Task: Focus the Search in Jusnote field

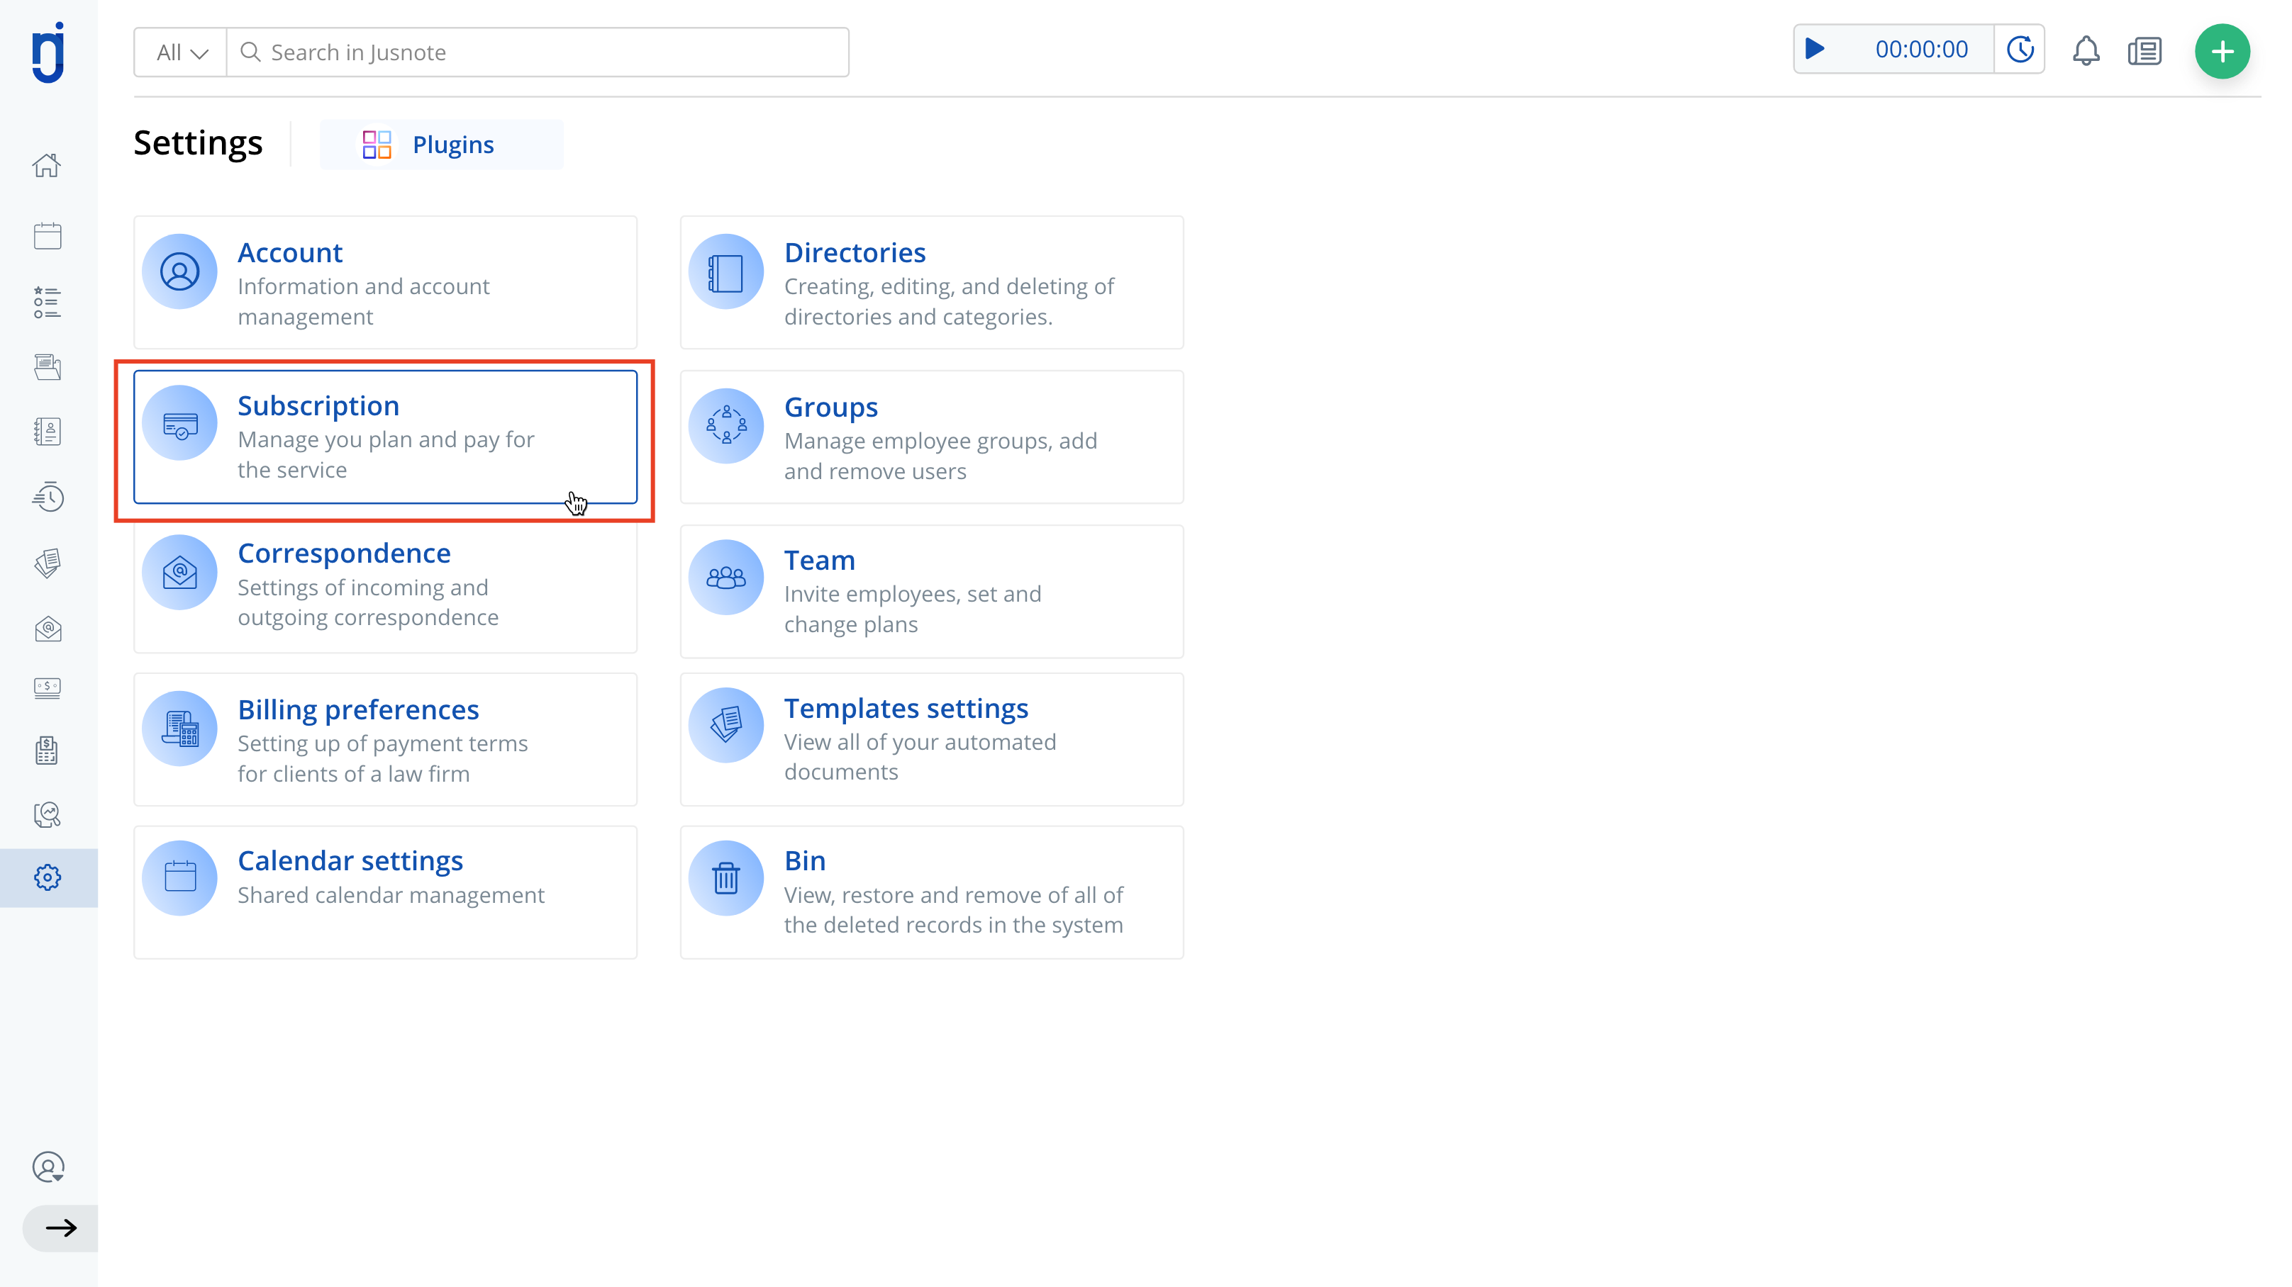Action: pos(538,52)
